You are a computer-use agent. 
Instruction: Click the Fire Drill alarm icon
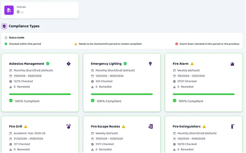click(69, 126)
